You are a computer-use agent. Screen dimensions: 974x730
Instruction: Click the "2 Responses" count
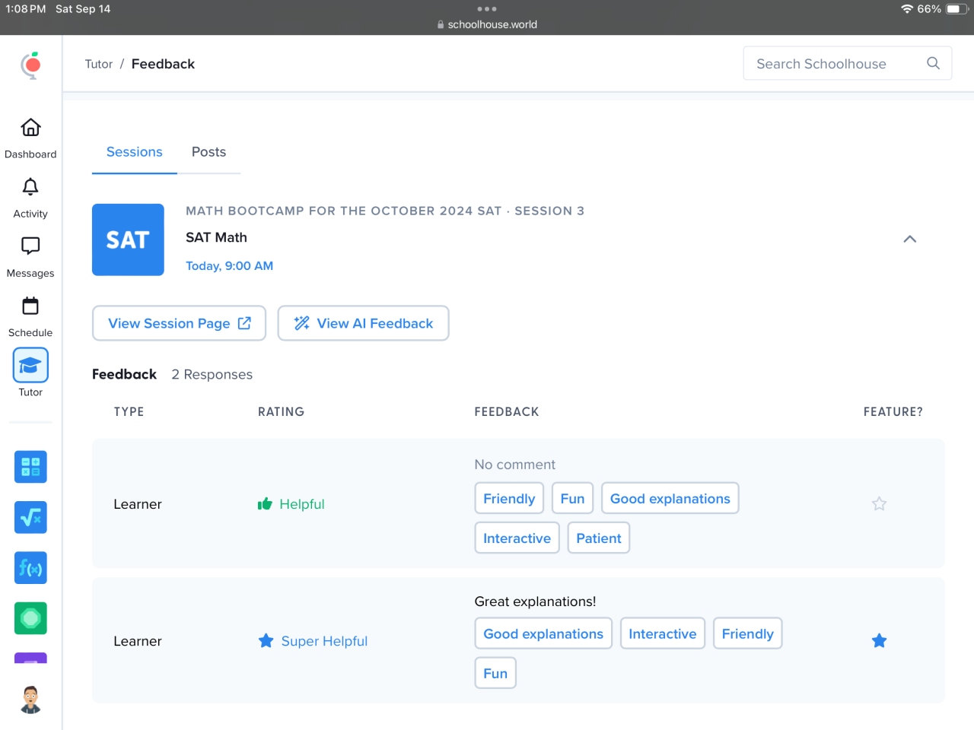pos(212,374)
